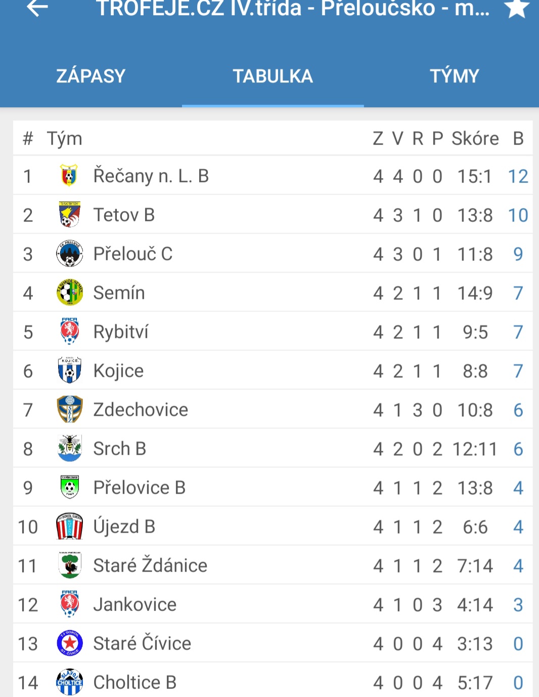The image size is (539, 697).
Task: Open the TÝMY tab
Action: click(454, 76)
